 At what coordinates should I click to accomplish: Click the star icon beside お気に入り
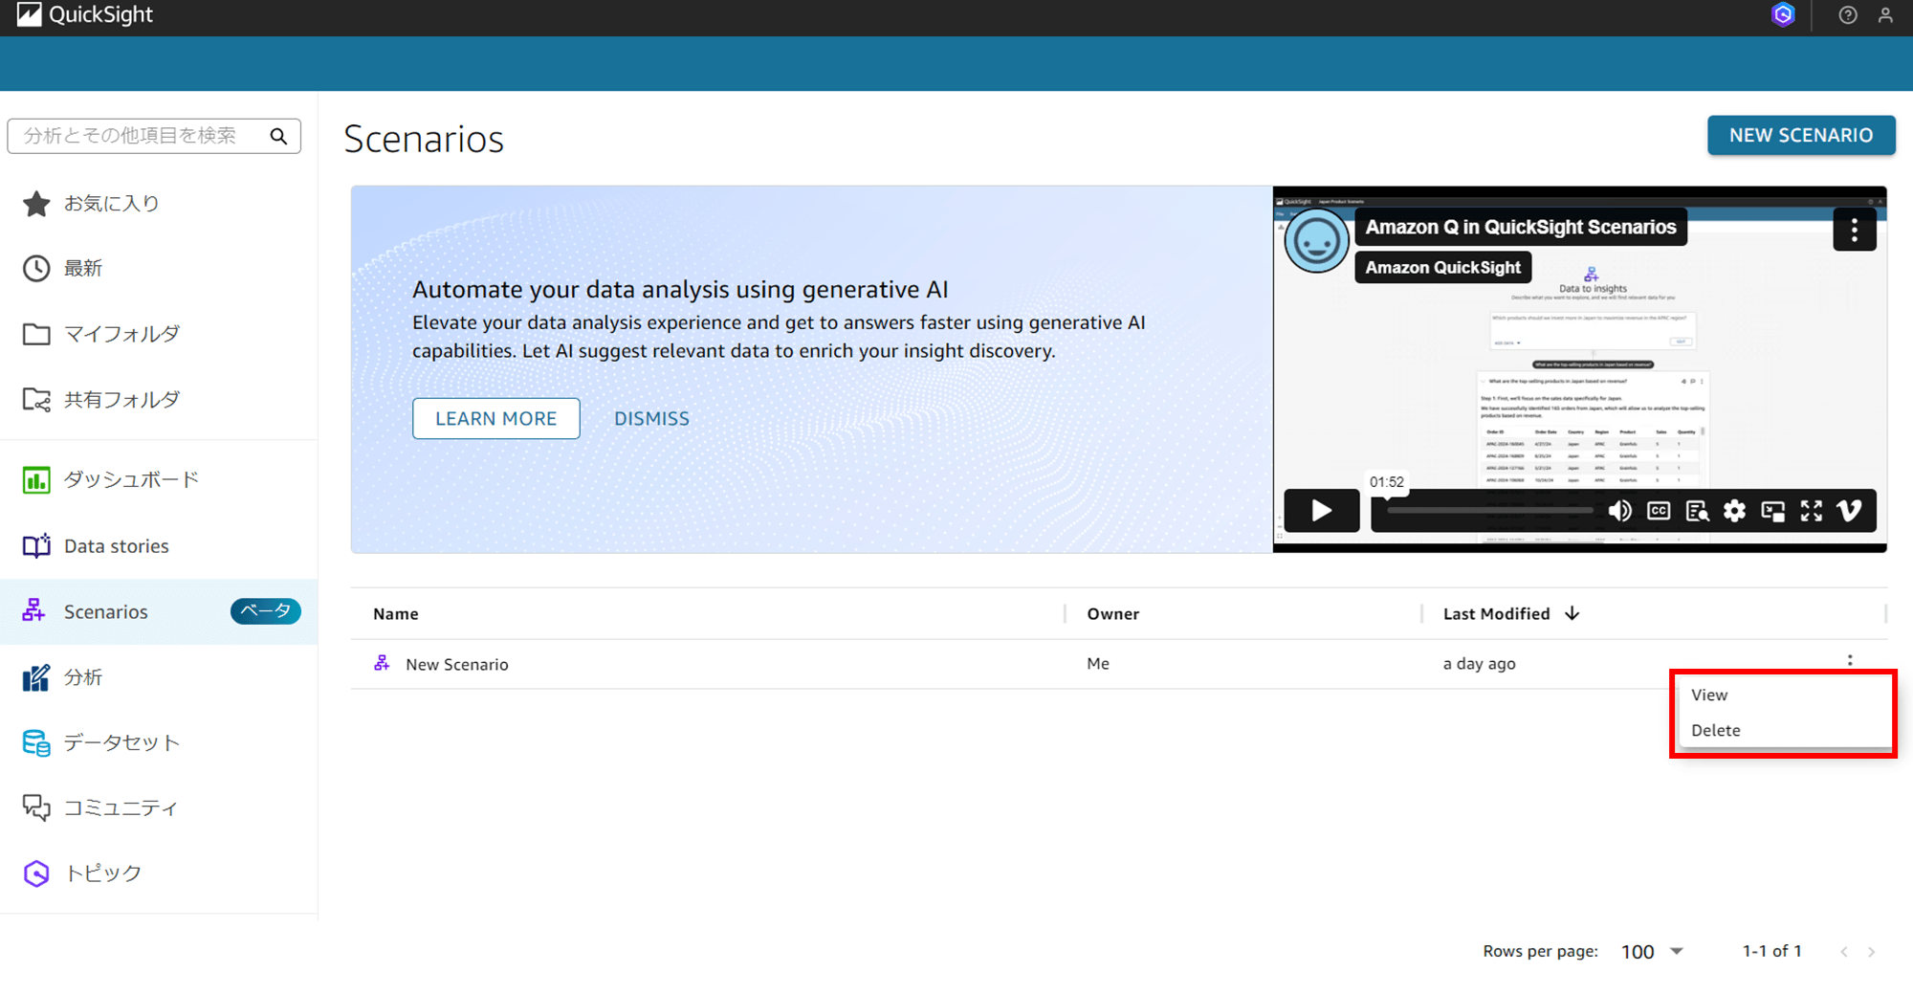(x=36, y=203)
